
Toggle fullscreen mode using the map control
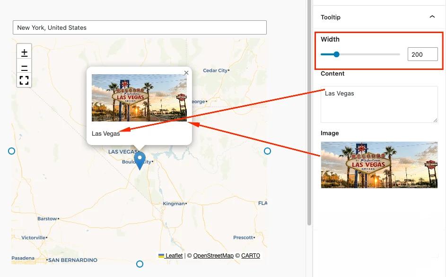[x=24, y=80]
